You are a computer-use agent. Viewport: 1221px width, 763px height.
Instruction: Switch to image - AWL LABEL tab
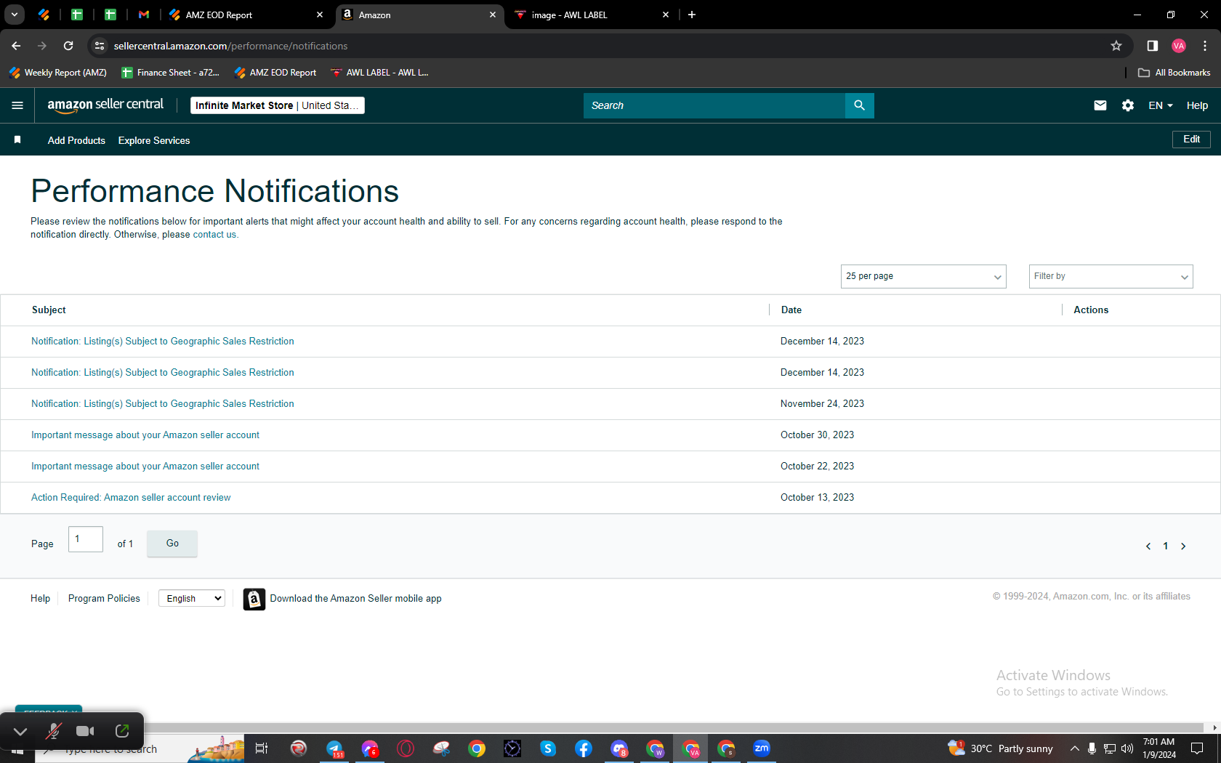592,15
